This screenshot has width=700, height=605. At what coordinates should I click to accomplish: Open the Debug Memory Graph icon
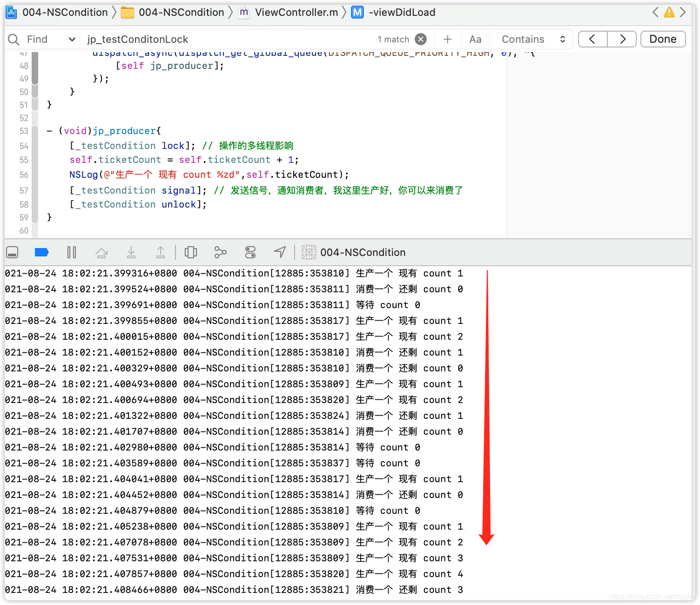pos(220,252)
